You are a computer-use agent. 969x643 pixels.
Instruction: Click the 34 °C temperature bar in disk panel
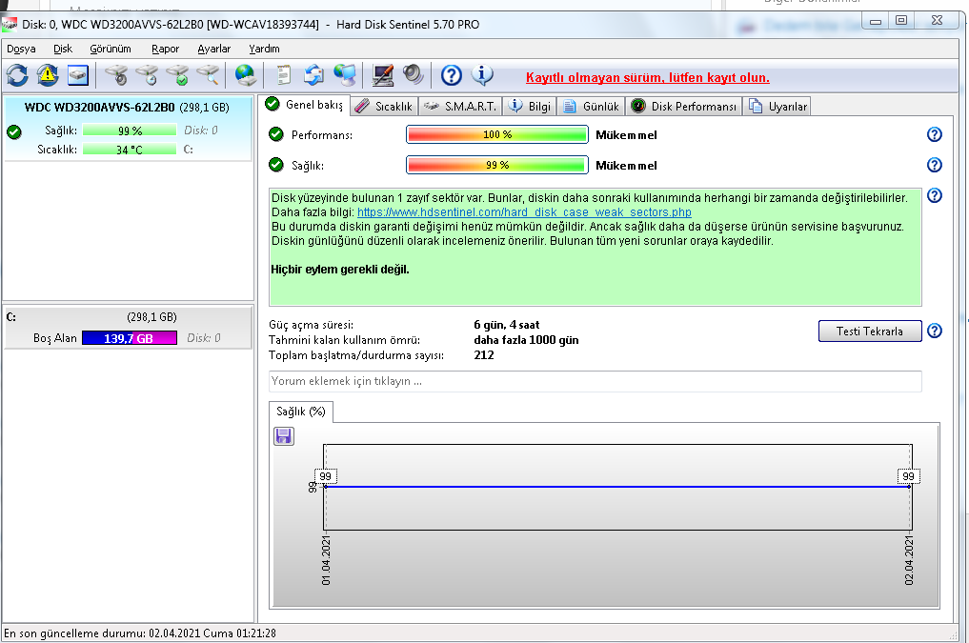coord(130,150)
